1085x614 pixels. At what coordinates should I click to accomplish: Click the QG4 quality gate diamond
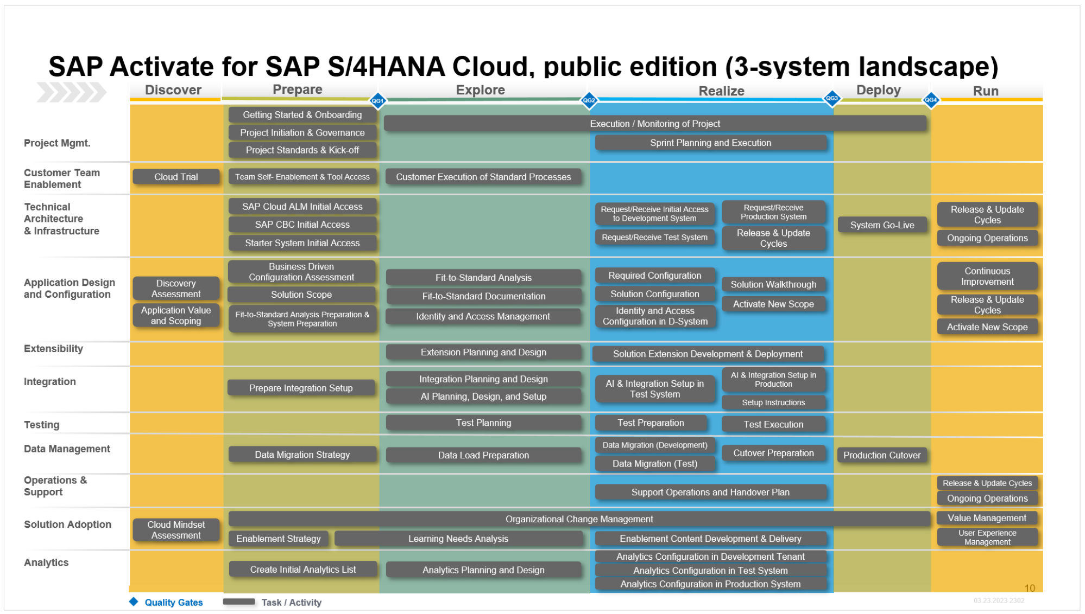pos(931,100)
